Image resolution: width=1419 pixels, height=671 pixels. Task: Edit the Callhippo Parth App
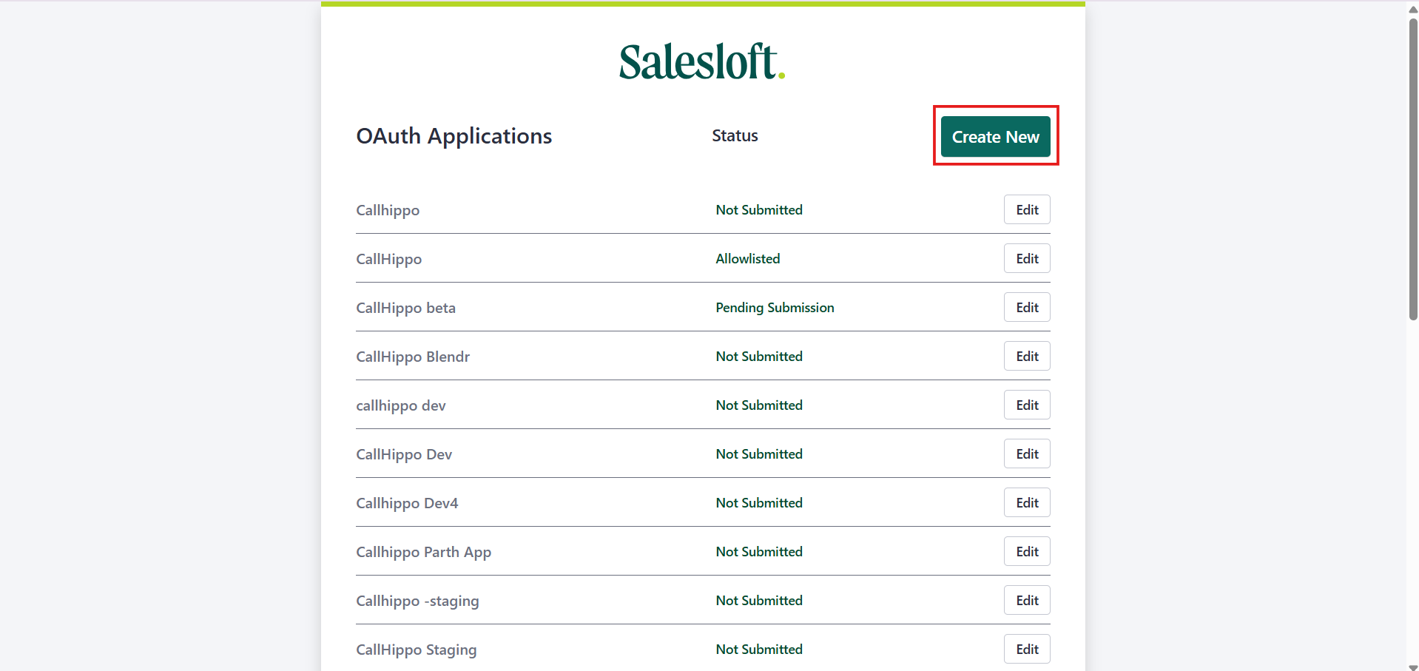tap(1027, 551)
